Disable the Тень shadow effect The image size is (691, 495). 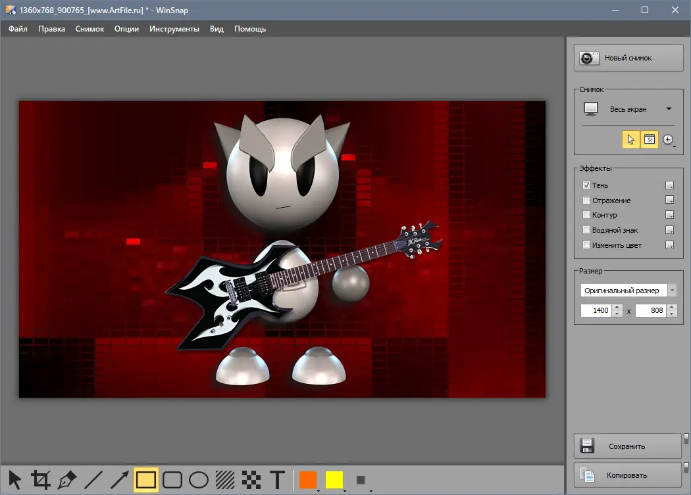[586, 185]
